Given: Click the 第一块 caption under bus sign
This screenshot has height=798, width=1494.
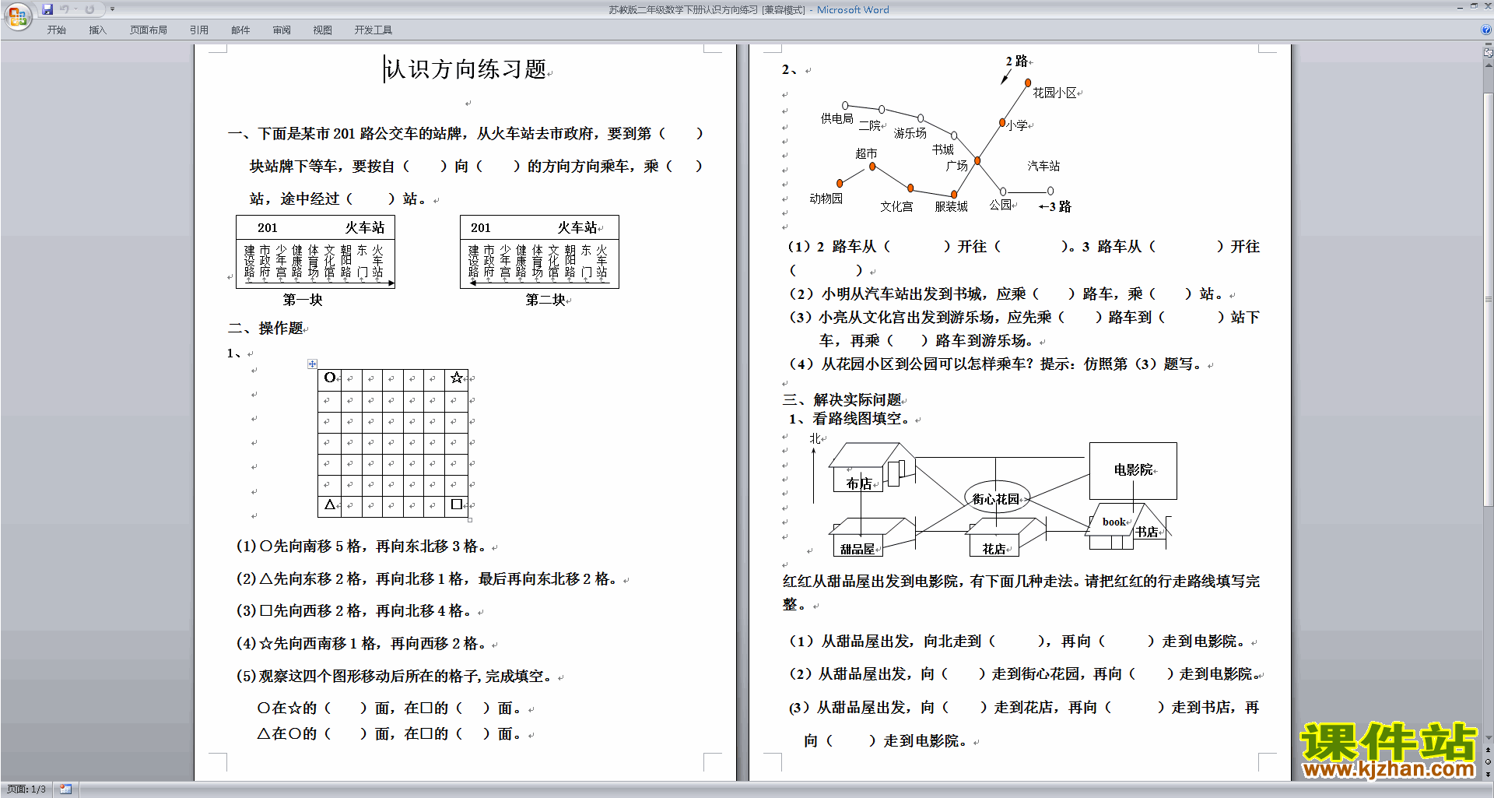Looking at the screenshot, I should pyautogui.click(x=303, y=300).
